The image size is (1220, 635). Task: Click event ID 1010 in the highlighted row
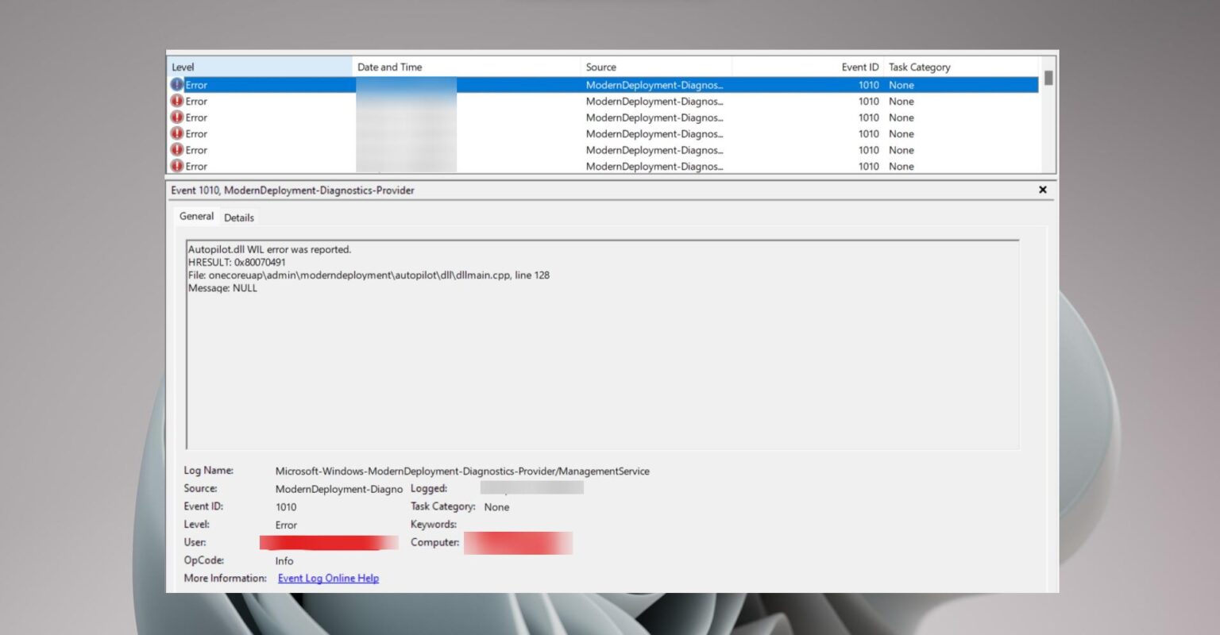pos(868,85)
